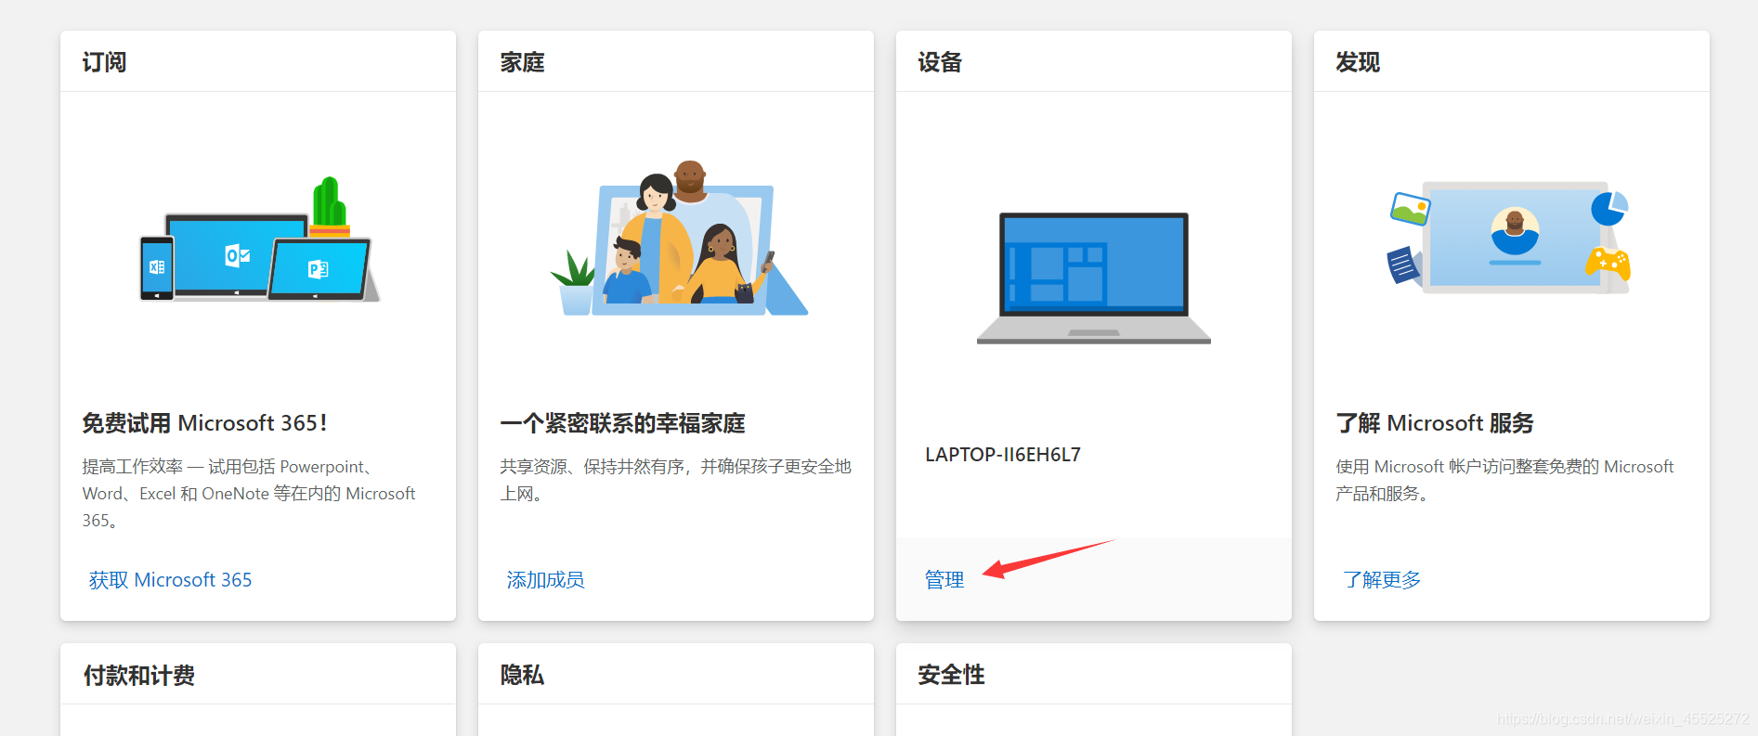1758x736 pixels.
Task: Select the device name LAPTOP-II6EH6L7
Action: tap(1003, 455)
